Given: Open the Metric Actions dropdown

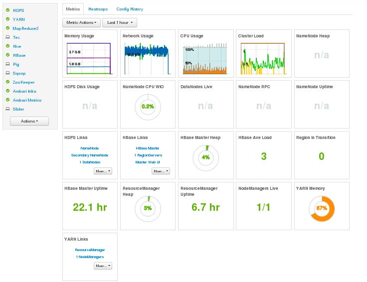Looking at the screenshot, I should pyautogui.click(x=81, y=22).
